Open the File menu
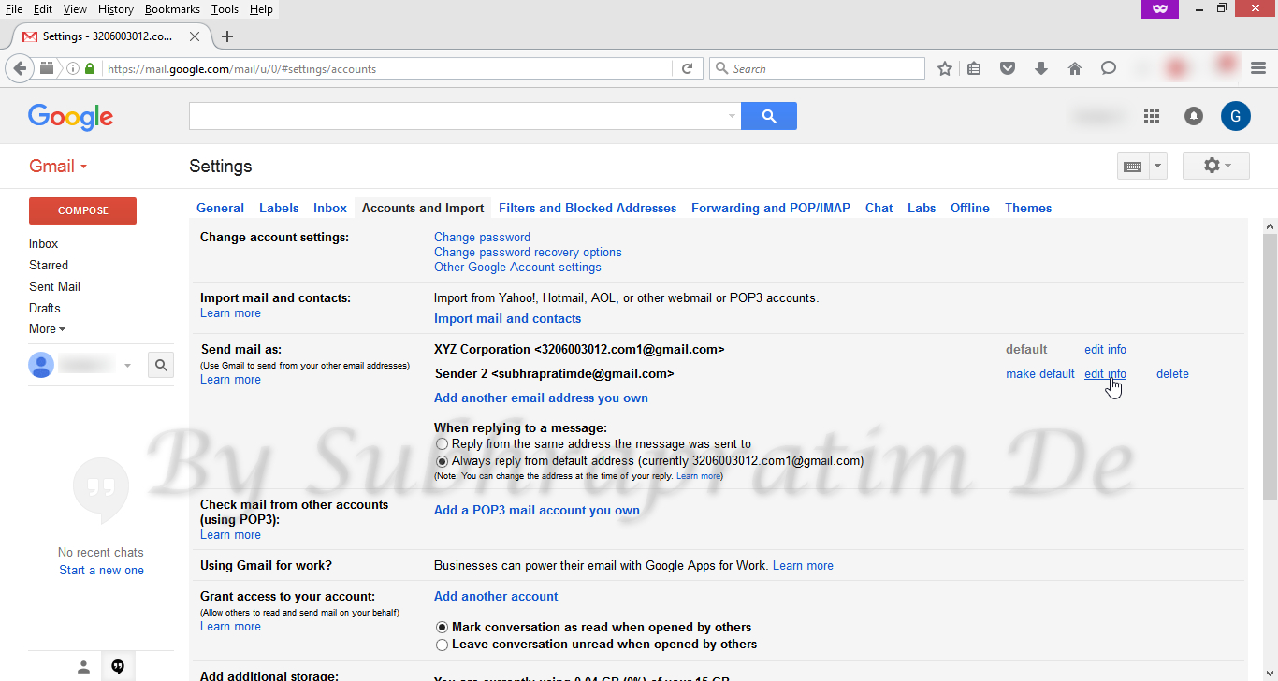 point(14,9)
